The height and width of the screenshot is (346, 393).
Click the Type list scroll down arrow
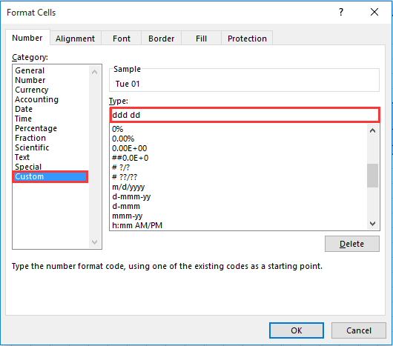tap(373, 223)
